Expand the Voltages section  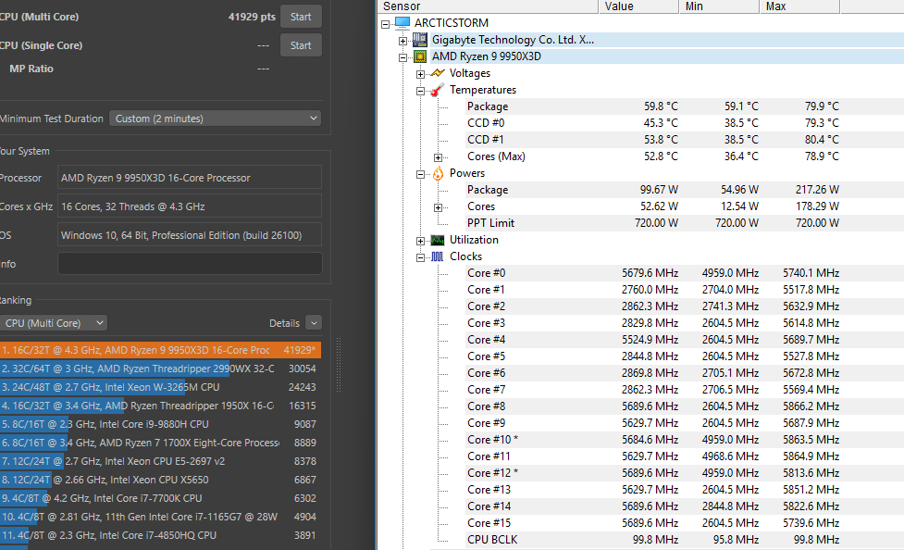click(x=420, y=74)
